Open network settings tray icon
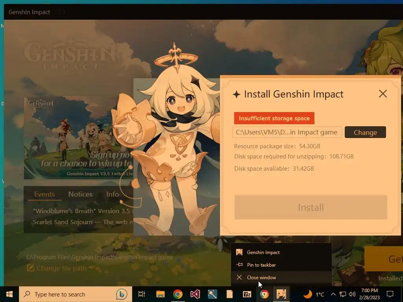Viewport: 403px width, 302px height. (x=343, y=294)
